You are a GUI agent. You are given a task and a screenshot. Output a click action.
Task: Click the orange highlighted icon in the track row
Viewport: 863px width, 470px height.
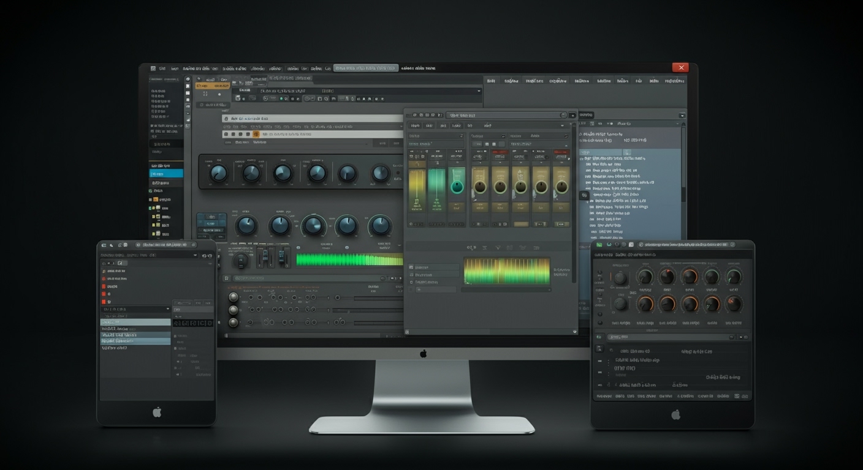point(256,134)
